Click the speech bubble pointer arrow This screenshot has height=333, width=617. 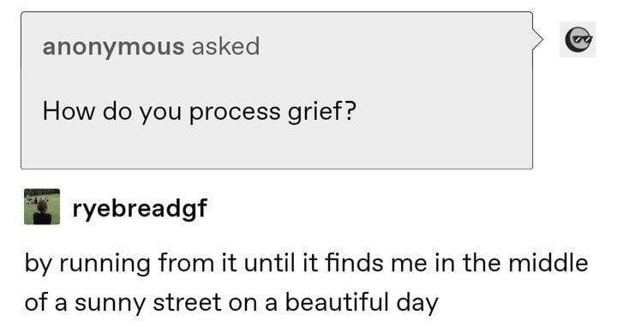pyautogui.click(x=538, y=39)
